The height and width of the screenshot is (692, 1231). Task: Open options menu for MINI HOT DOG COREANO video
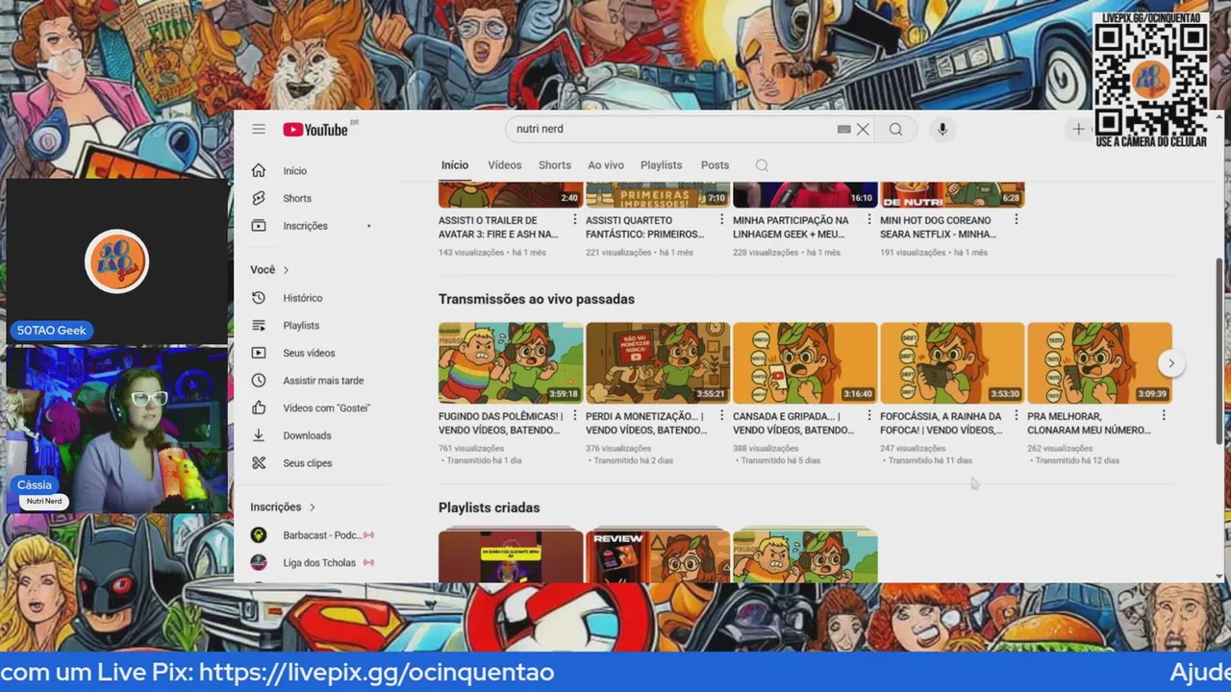pyautogui.click(x=1017, y=220)
